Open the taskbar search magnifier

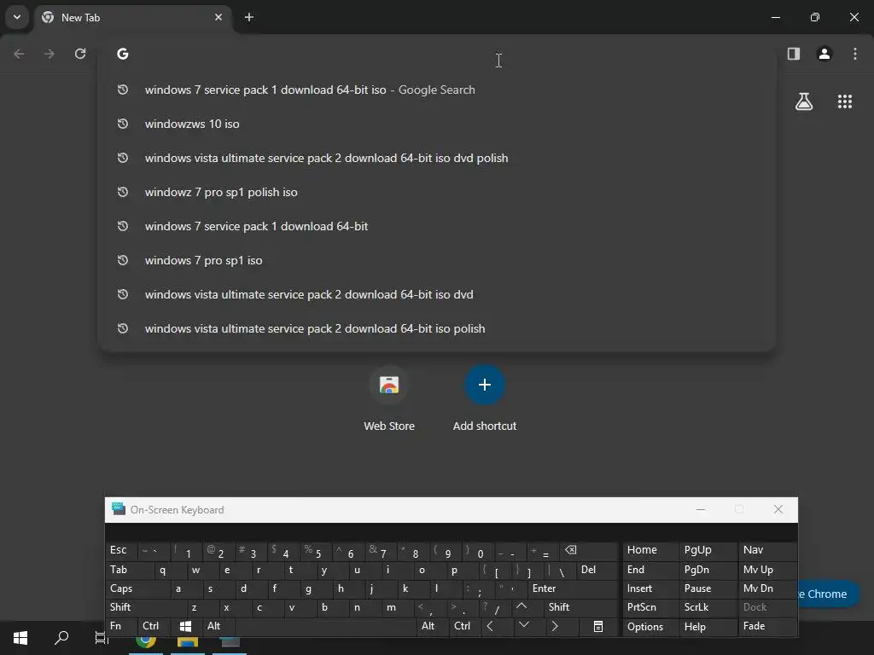coord(61,638)
